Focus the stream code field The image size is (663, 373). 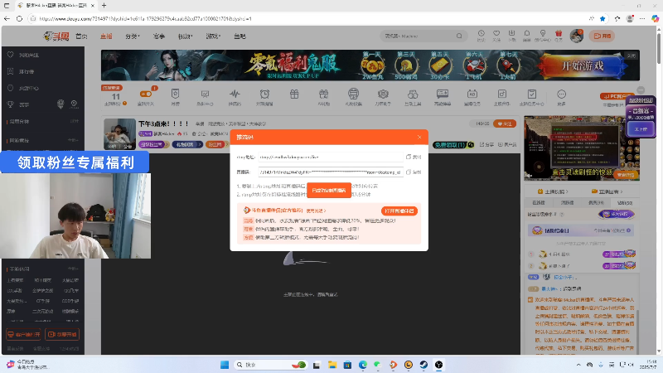tap(331, 172)
